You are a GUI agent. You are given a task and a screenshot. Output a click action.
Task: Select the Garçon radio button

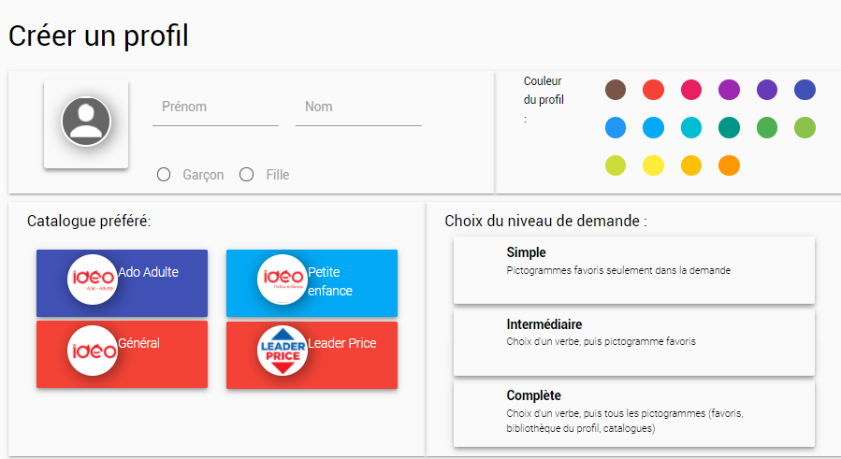[x=164, y=175]
